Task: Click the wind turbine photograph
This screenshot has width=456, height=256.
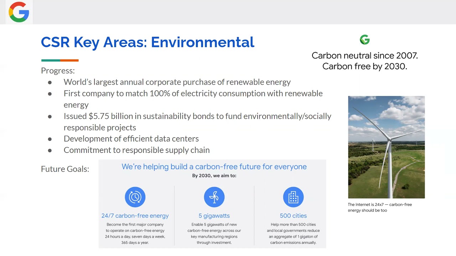Action: point(386,147)
